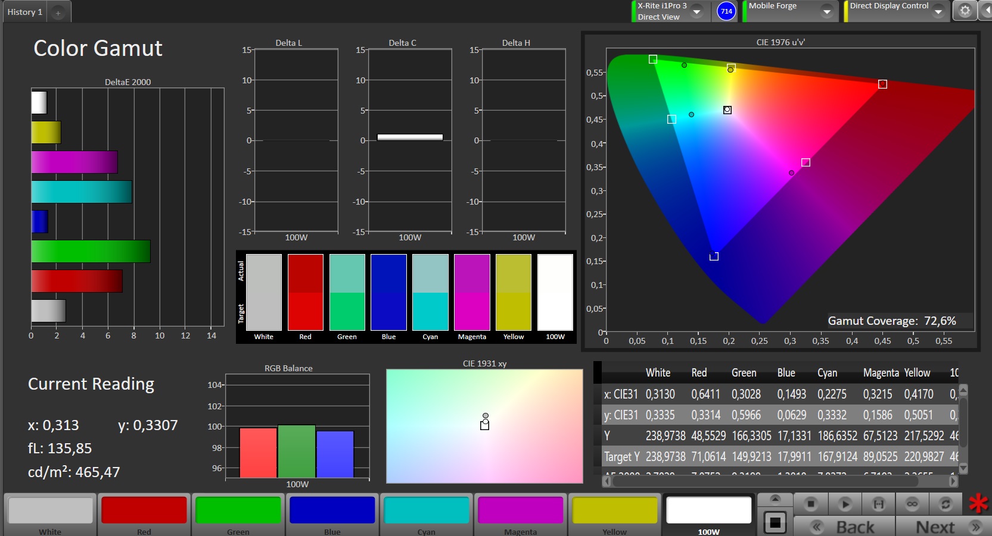Click the red target square in CIE 1976 chart
Screen dimensions: 992x536
tap(882, 84)
